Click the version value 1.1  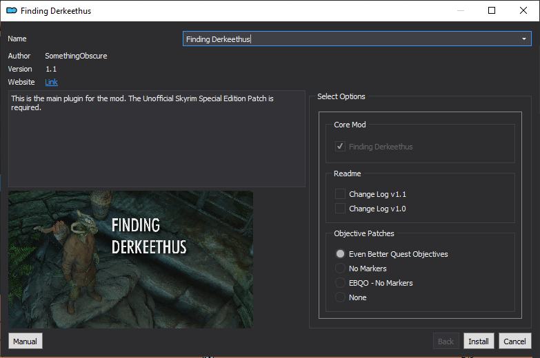point(51,69)
